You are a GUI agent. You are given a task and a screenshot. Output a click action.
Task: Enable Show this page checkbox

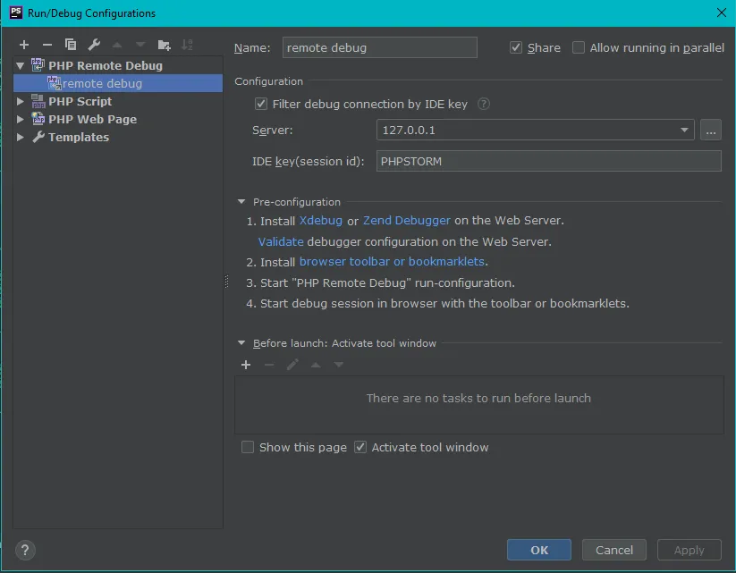[248, 447]
